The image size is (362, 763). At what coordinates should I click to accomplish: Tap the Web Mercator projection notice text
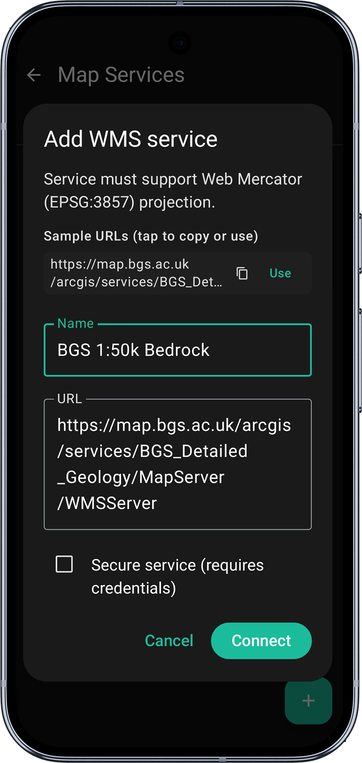point(173,191)
